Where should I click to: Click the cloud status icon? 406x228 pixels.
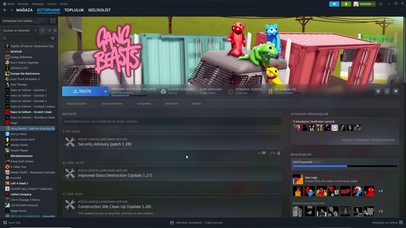click(163, 91)
